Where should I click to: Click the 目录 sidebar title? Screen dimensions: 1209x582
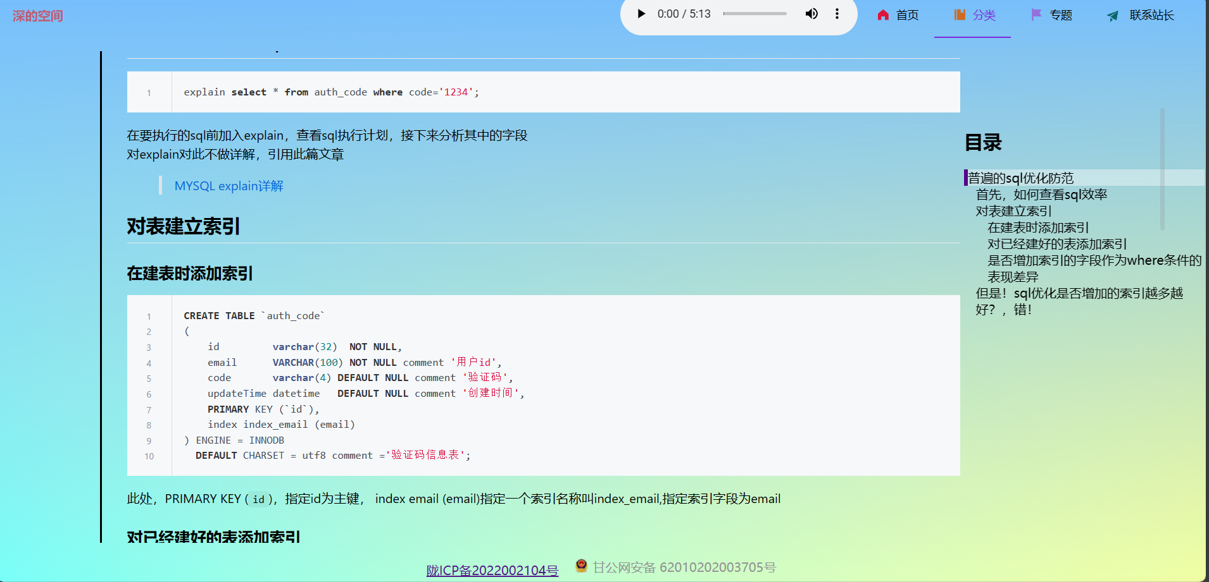(x=983, y=143)
